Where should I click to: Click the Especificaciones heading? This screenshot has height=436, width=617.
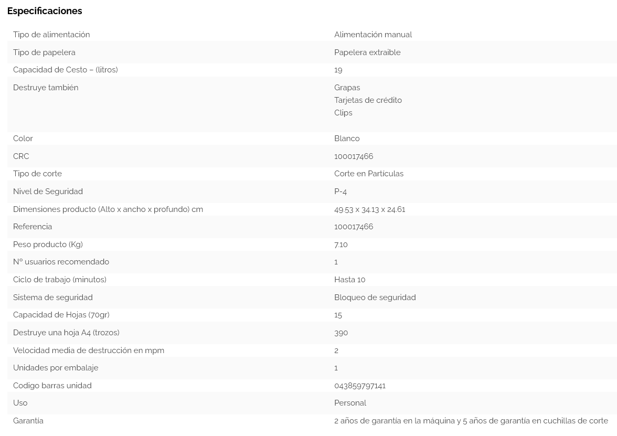45,11
